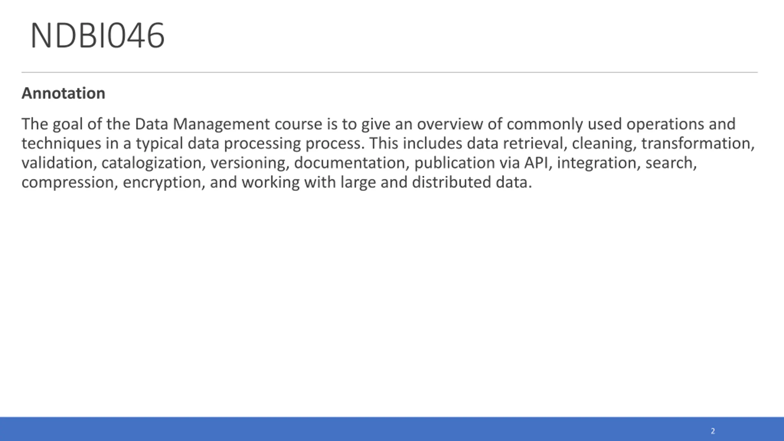
Task: Click the blue footer bar
Action: [392, 429]
